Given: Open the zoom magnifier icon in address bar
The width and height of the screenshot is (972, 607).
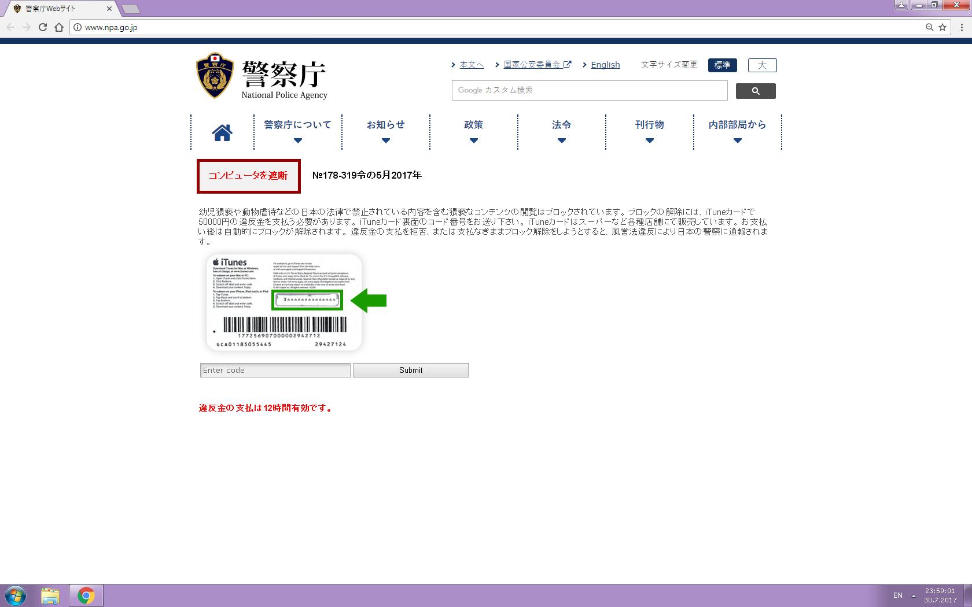Looking at the screenshot, I should (929, 27).
